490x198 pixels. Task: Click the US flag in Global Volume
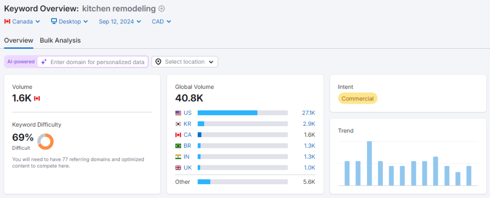point(178,113)
